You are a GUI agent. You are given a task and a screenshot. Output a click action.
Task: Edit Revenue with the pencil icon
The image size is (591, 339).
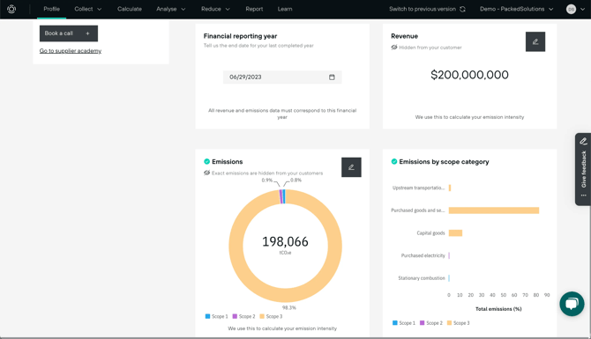tap(535, 41)
